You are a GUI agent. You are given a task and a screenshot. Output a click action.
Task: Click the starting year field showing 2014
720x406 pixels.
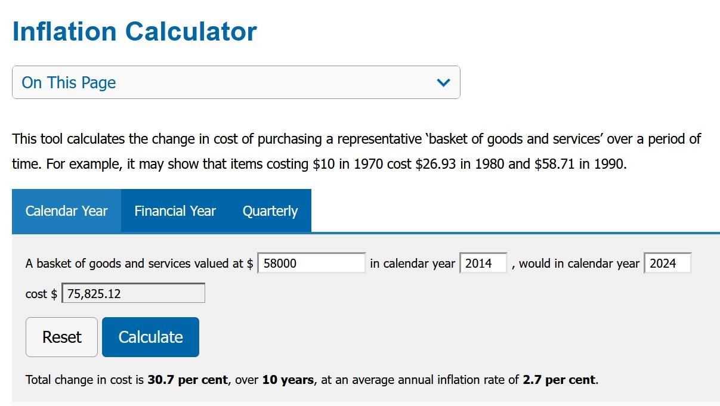(x=483, y=264)
